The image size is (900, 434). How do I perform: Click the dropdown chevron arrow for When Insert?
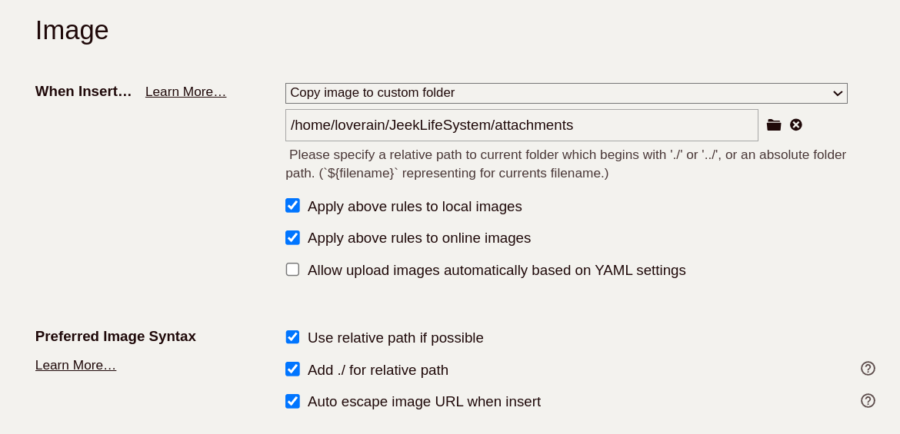(x=838, y=94)
